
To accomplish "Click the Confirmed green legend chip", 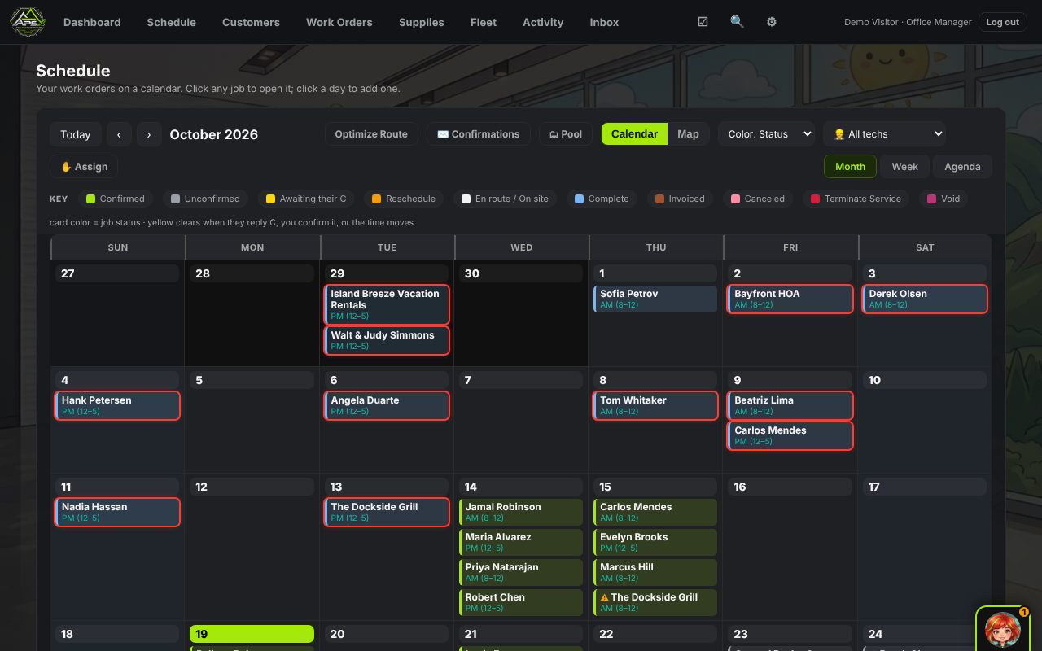I will pyautogui.click(x=116, y=199).
